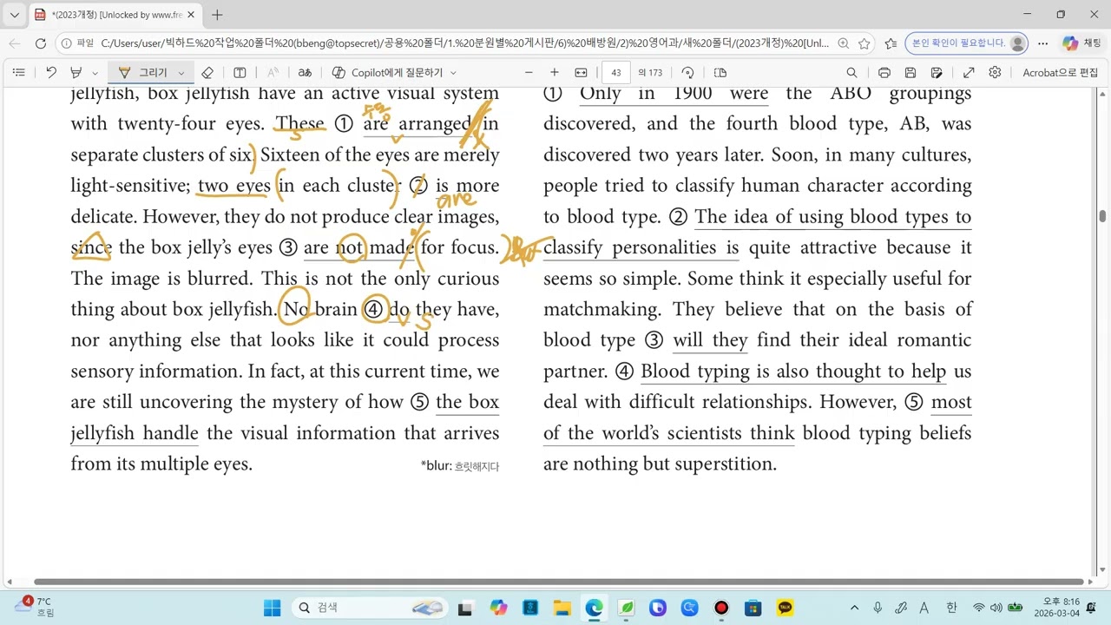
Task: Select the (2023개정) PDF browser tab
Action: click(x=113, y=15)
